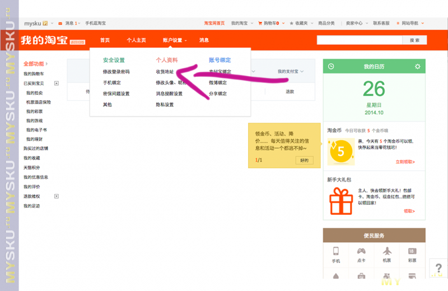Expand the 退款维权 sidebar group

click(57, 196)
